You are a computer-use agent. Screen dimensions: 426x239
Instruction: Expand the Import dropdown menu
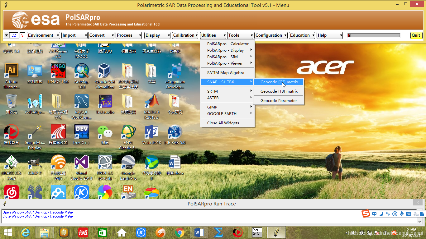pos(74,35)
